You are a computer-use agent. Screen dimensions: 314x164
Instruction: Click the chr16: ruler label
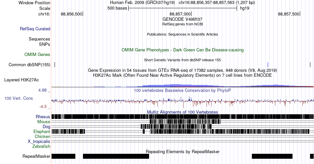(44, 14)
